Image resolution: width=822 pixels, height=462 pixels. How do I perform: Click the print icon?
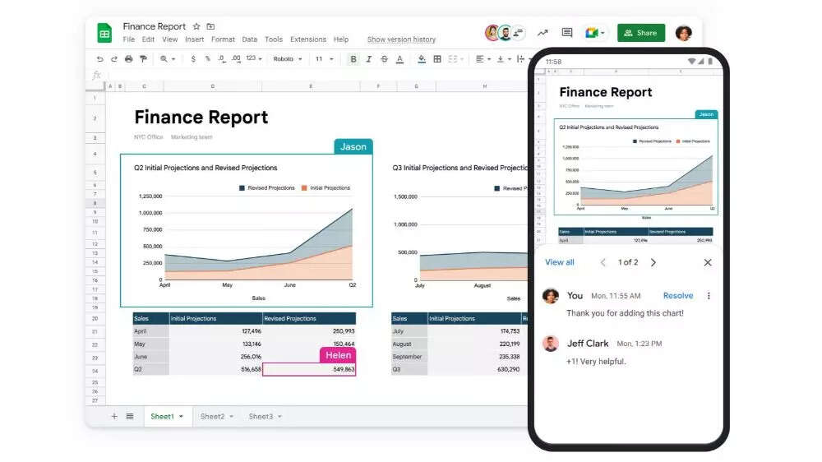click(x=128, y=59)
